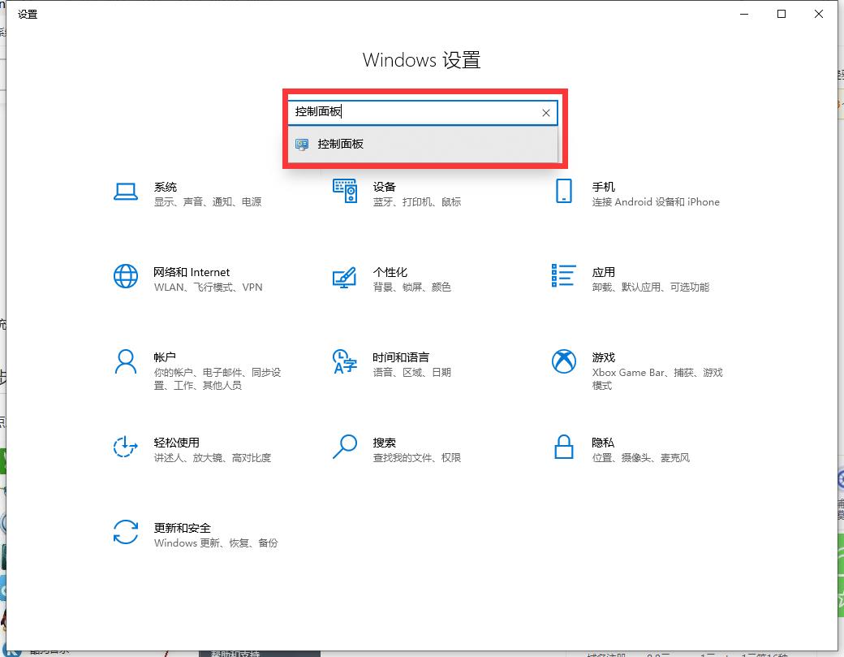Open the 更新和安全 sync arrows icon

coord(125,533)
